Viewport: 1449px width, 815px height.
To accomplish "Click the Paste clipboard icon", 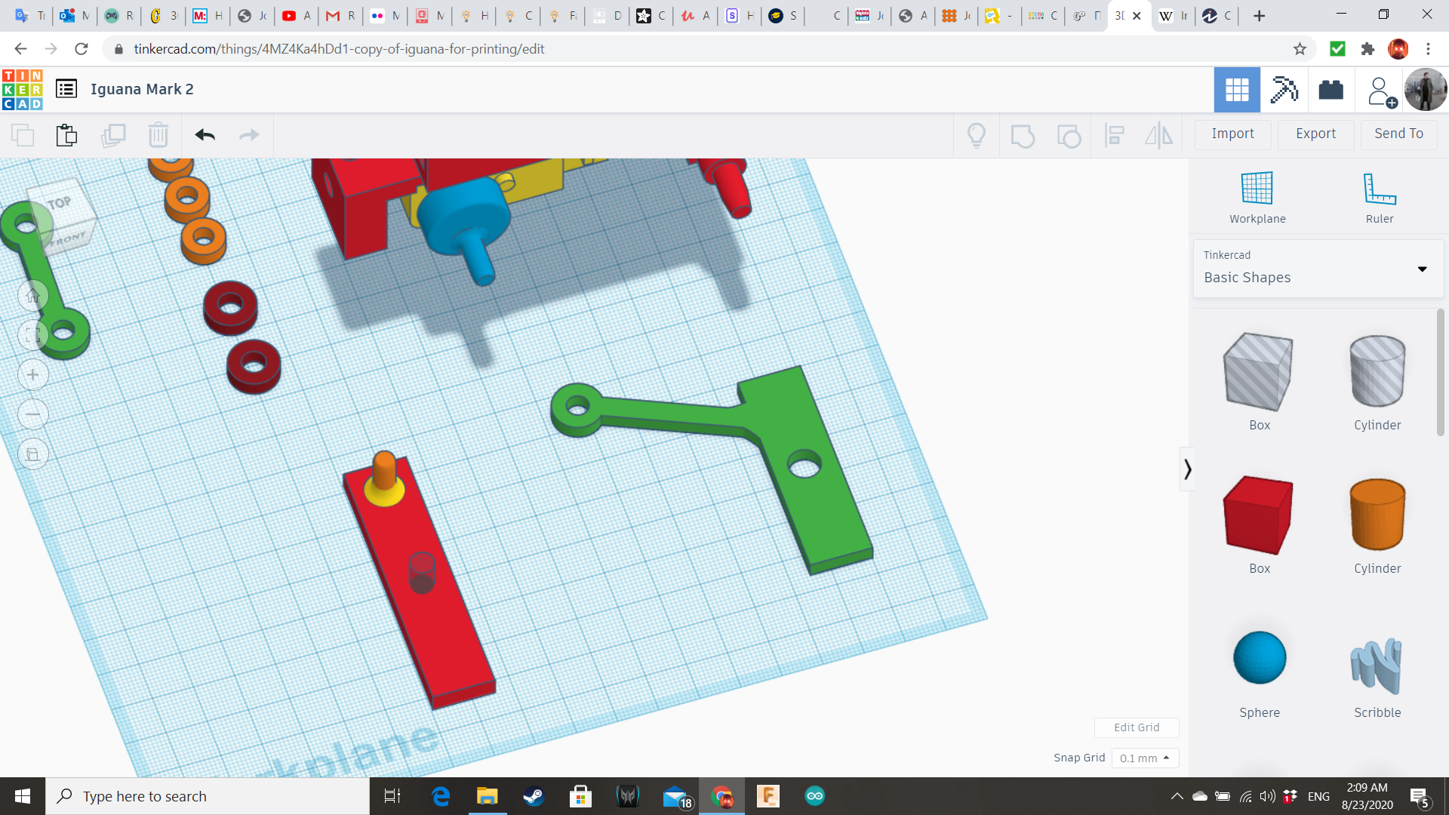I will [66, 135].
